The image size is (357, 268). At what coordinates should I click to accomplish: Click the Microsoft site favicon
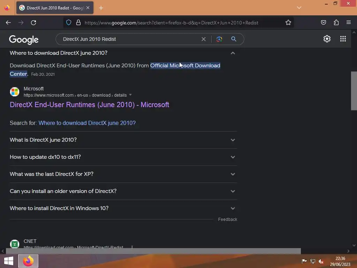point(15,92)
